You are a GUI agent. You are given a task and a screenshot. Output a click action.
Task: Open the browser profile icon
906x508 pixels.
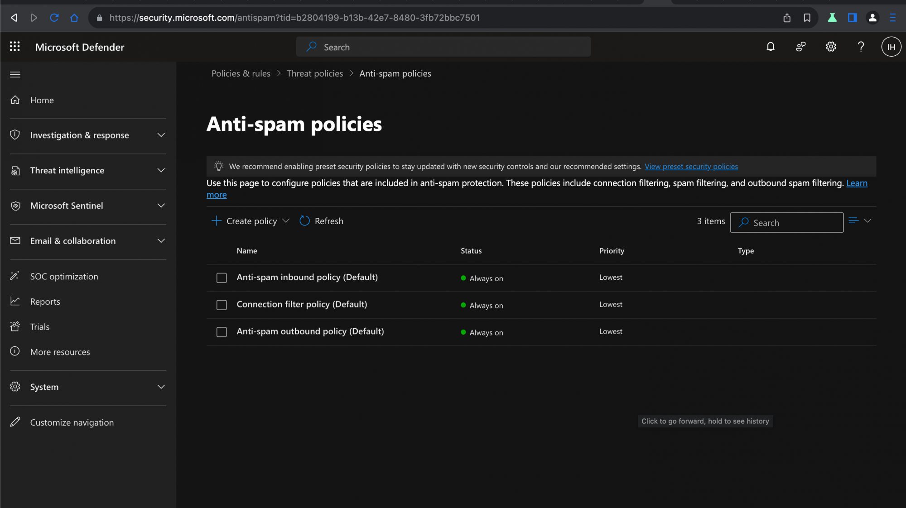pos(872,18)
